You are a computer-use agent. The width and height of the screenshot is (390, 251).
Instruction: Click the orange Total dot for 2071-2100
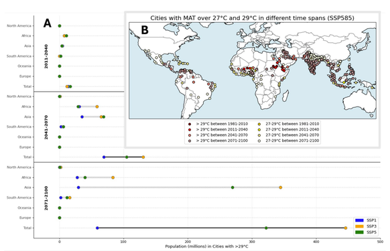tap(346, 228)
